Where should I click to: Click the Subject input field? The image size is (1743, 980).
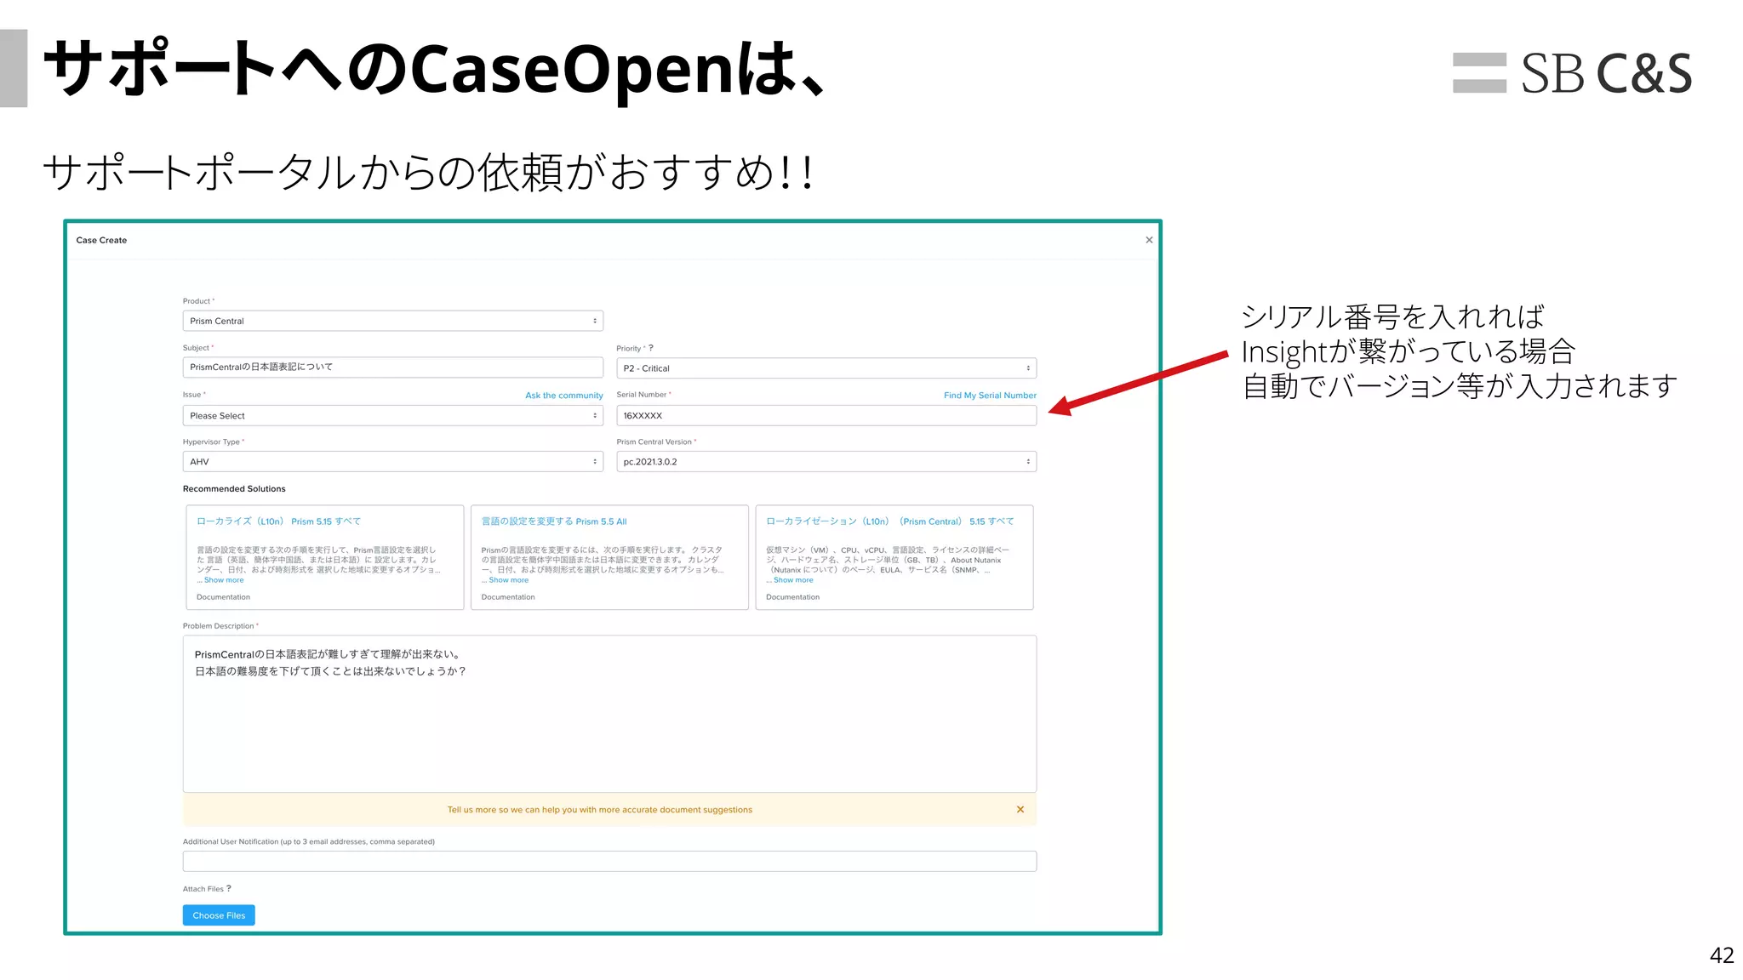pyautogui.click(x=392, y=367)
